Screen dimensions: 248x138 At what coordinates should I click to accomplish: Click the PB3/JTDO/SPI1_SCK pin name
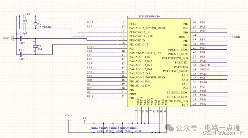pos(175,58)
